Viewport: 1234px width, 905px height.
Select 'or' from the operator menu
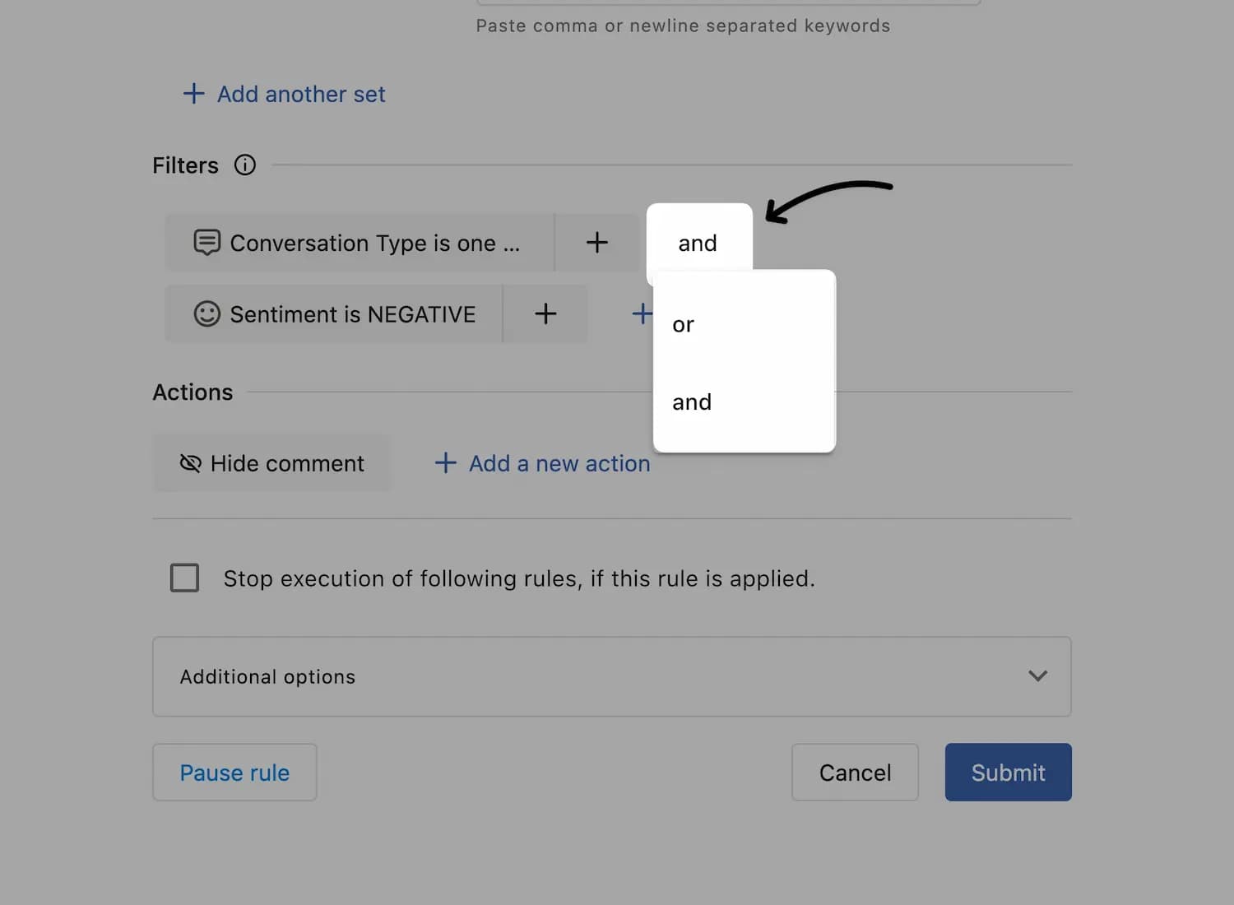tap(684, 325)
